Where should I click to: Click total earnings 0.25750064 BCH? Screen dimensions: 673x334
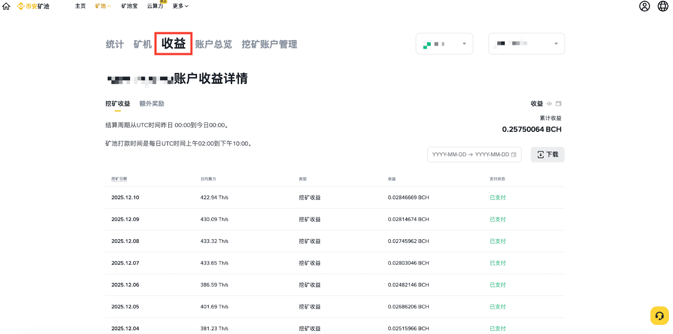(532, 129)
